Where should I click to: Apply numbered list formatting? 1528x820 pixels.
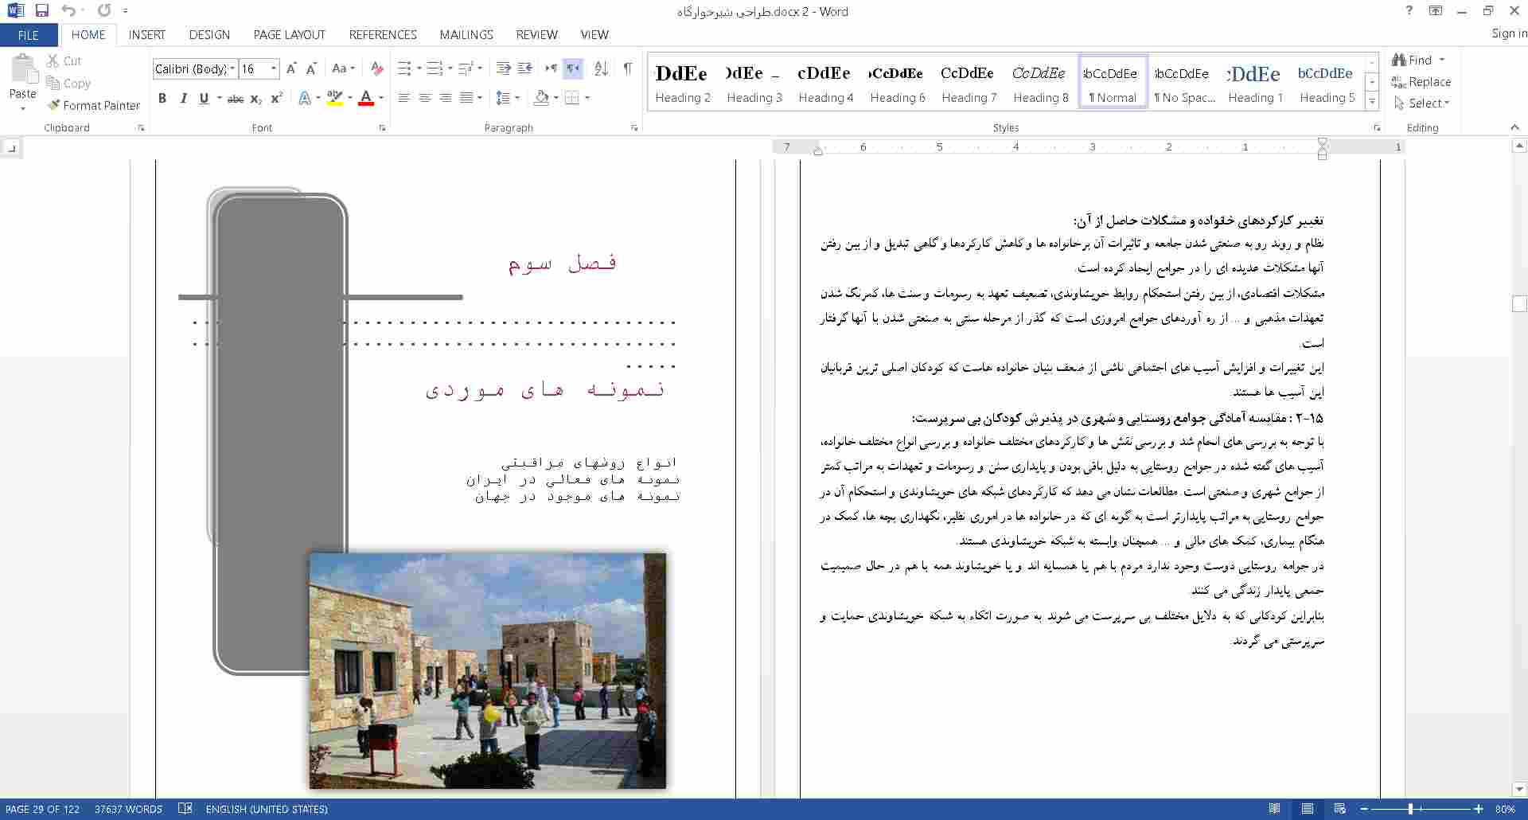point(434,68)
